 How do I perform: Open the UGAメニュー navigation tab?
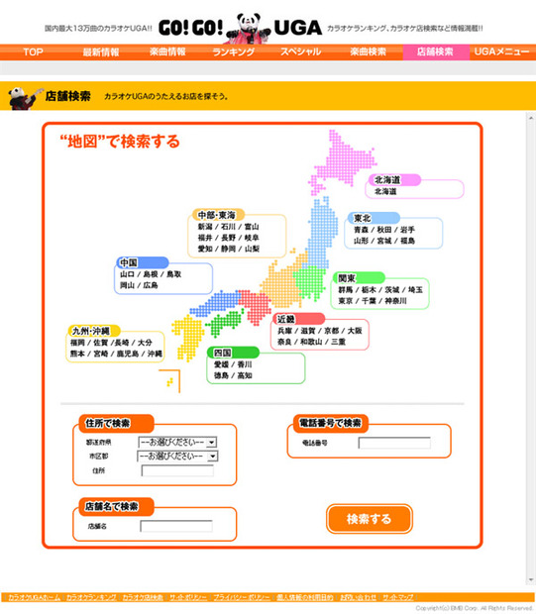(502, 52)
